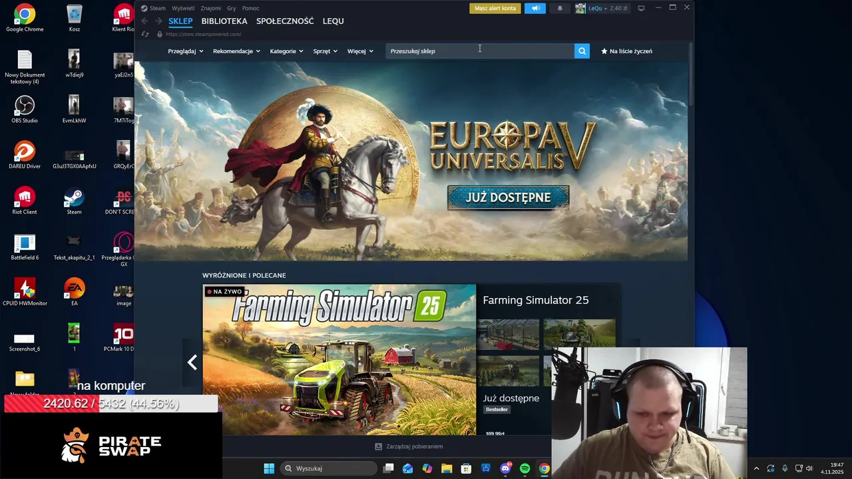The width and height of the screenshot is (852, 479).
Task: Open Nowy Dokument tekstowy (4) file
Action: (x=25, y=67)
